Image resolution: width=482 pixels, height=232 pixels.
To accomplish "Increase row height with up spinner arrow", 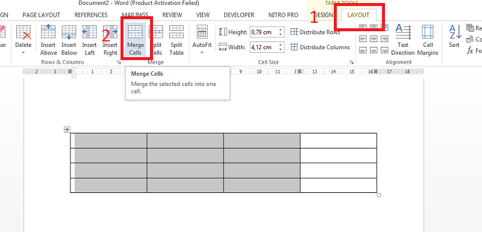I will point(281,29).
